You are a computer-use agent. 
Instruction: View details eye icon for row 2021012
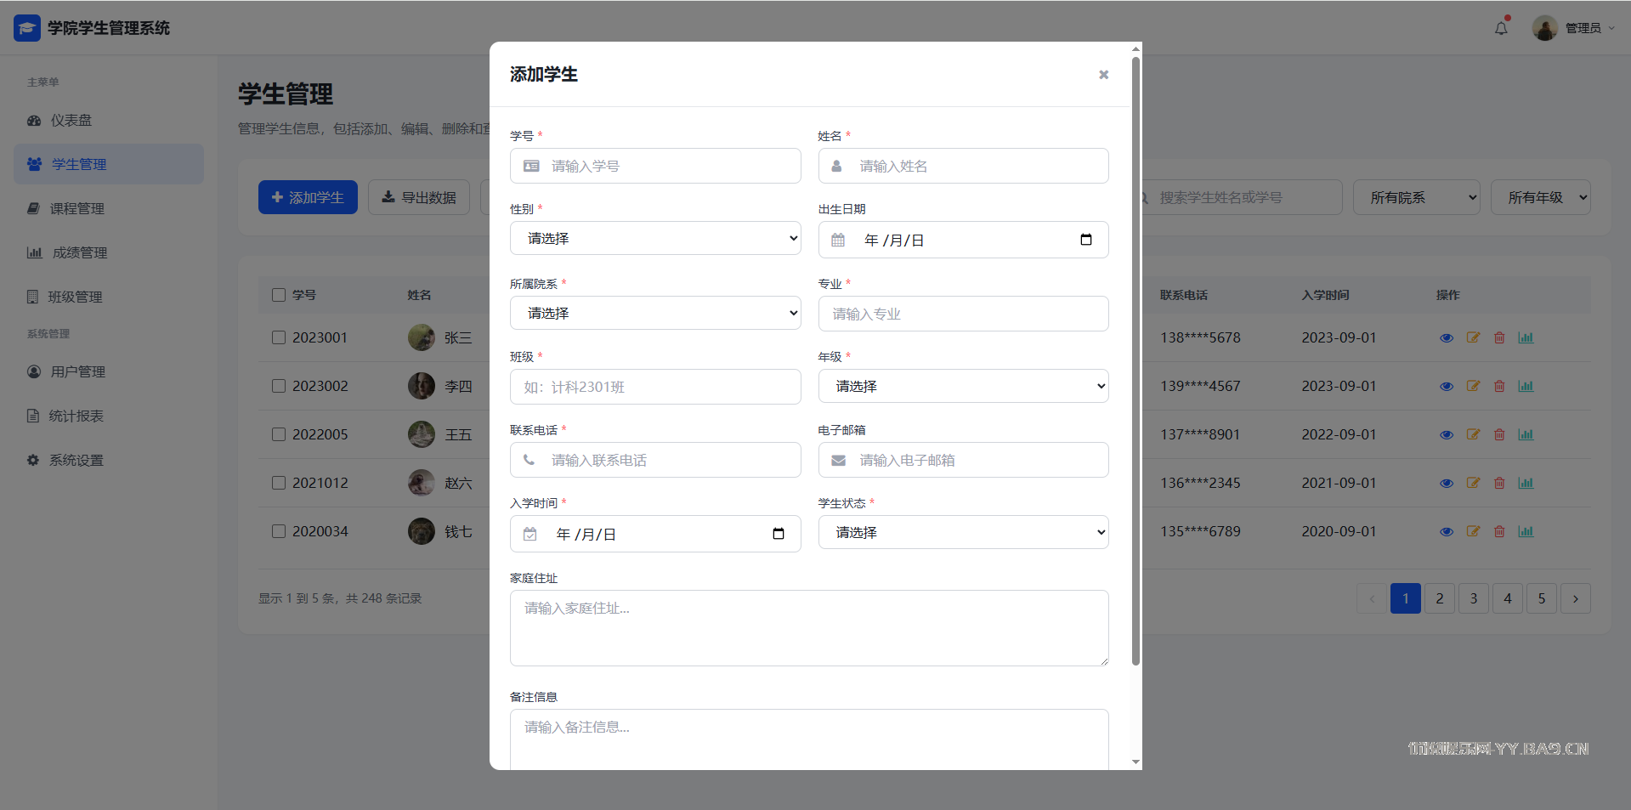click(1447, 483)
